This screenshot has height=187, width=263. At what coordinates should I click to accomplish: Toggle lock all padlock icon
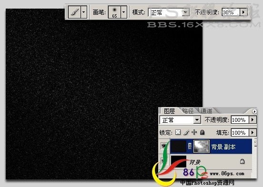click(202, 132)
